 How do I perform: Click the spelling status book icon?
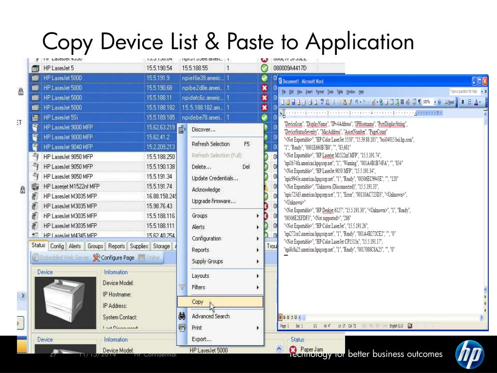pyautogui.click(x=410, y=326)
